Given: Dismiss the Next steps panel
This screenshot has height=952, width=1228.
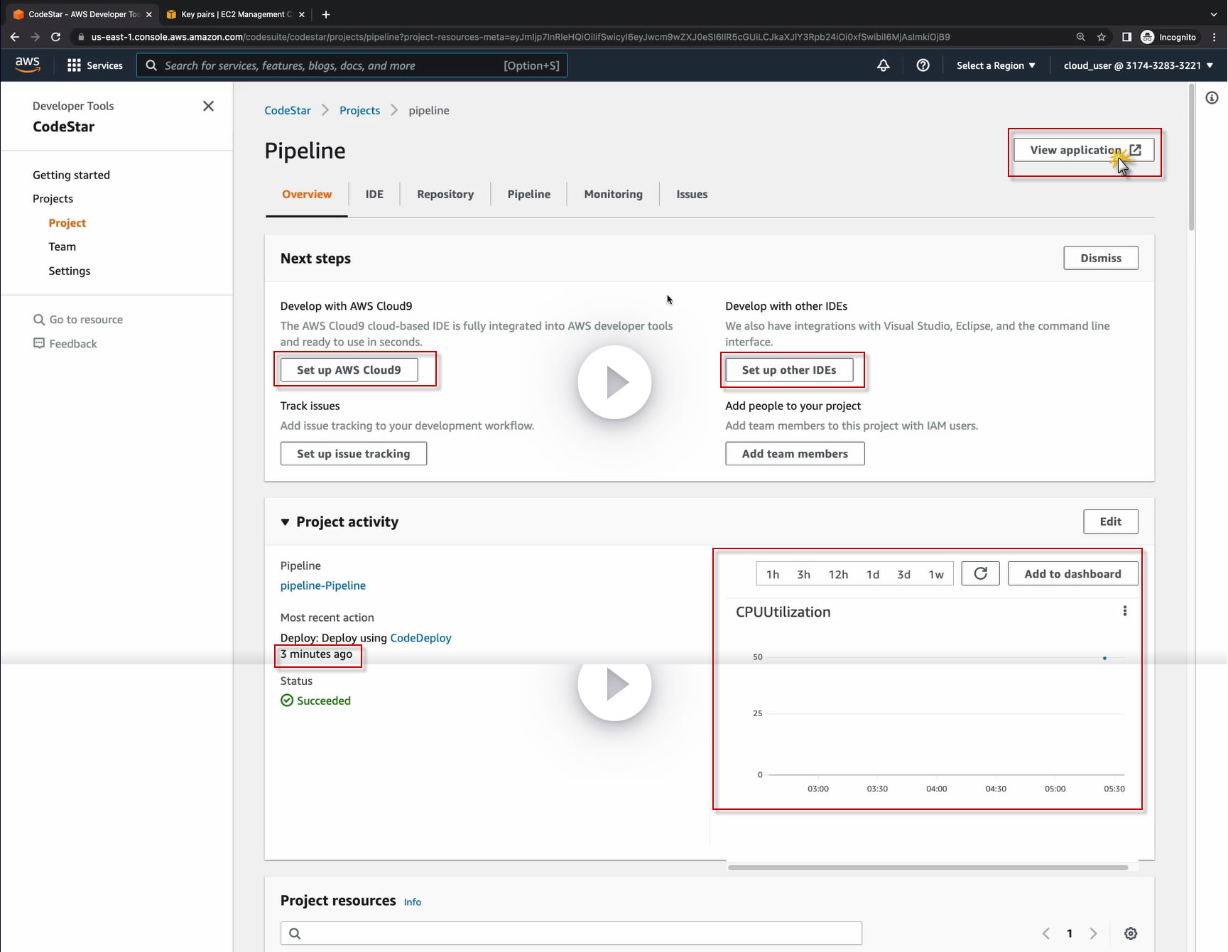Looking at the screenshot, I should coord(1101,258).
